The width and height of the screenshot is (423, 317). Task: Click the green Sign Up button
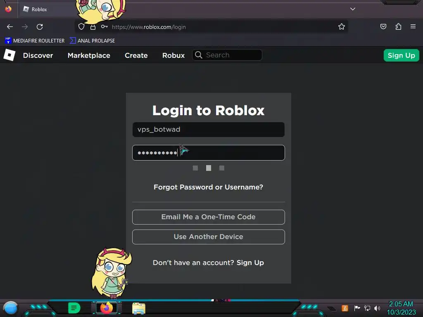[401, 55]
